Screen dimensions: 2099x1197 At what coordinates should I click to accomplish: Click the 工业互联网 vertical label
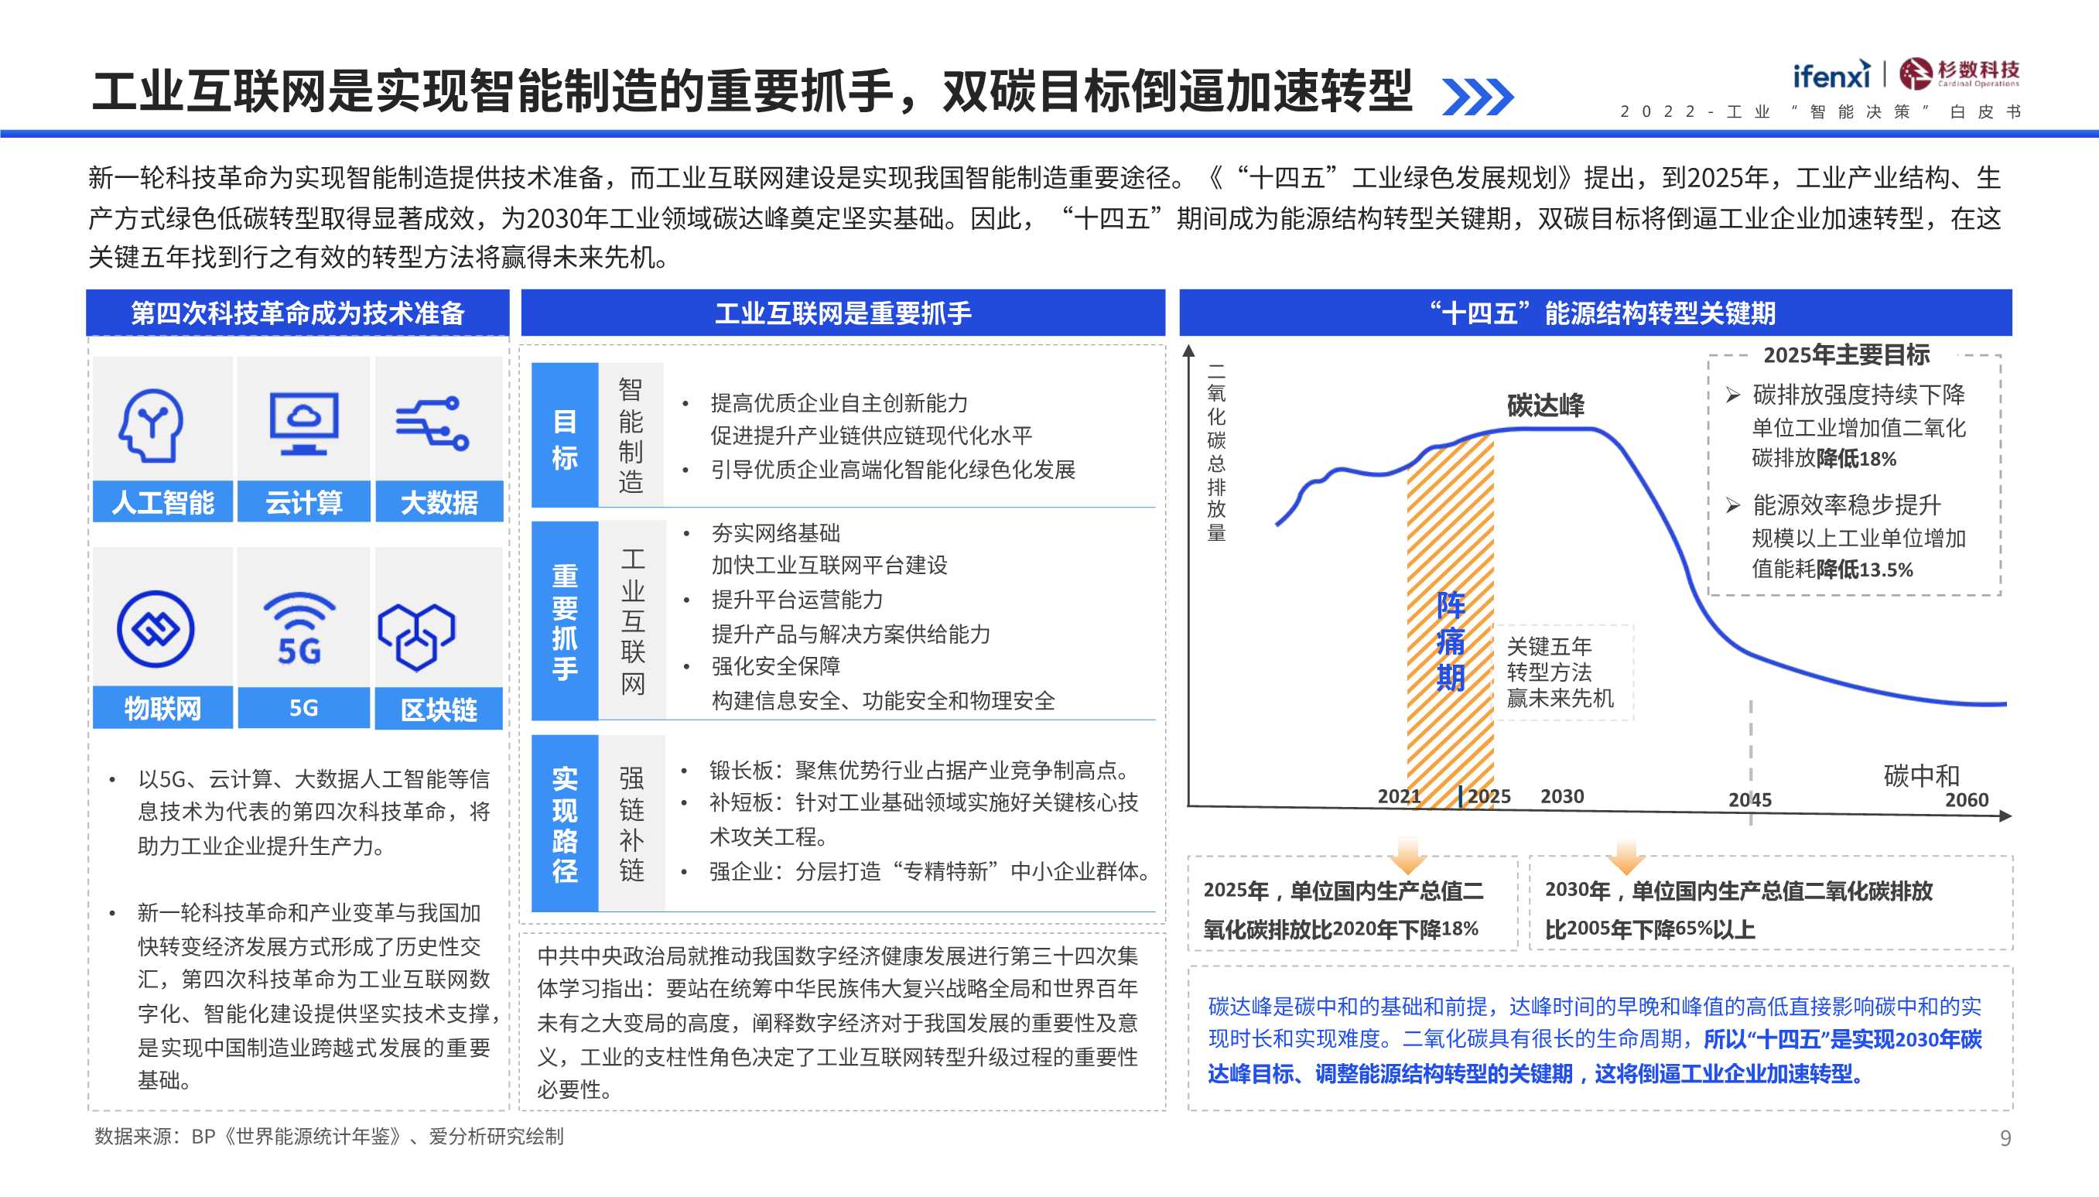pyautogui.click(x=632, y=621)
